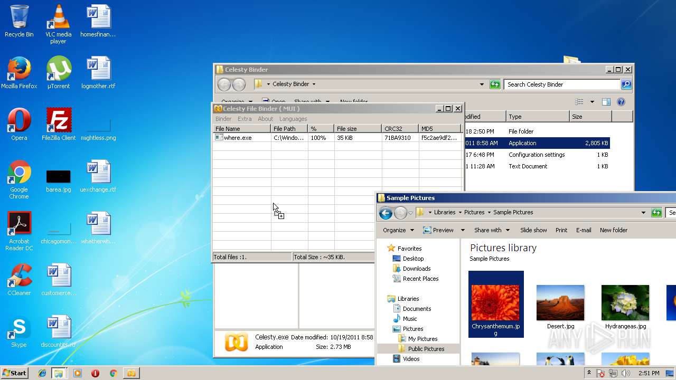Open Opera desktop shortcut
Viewport: 676px width, 380px height.
click(19, 125)
